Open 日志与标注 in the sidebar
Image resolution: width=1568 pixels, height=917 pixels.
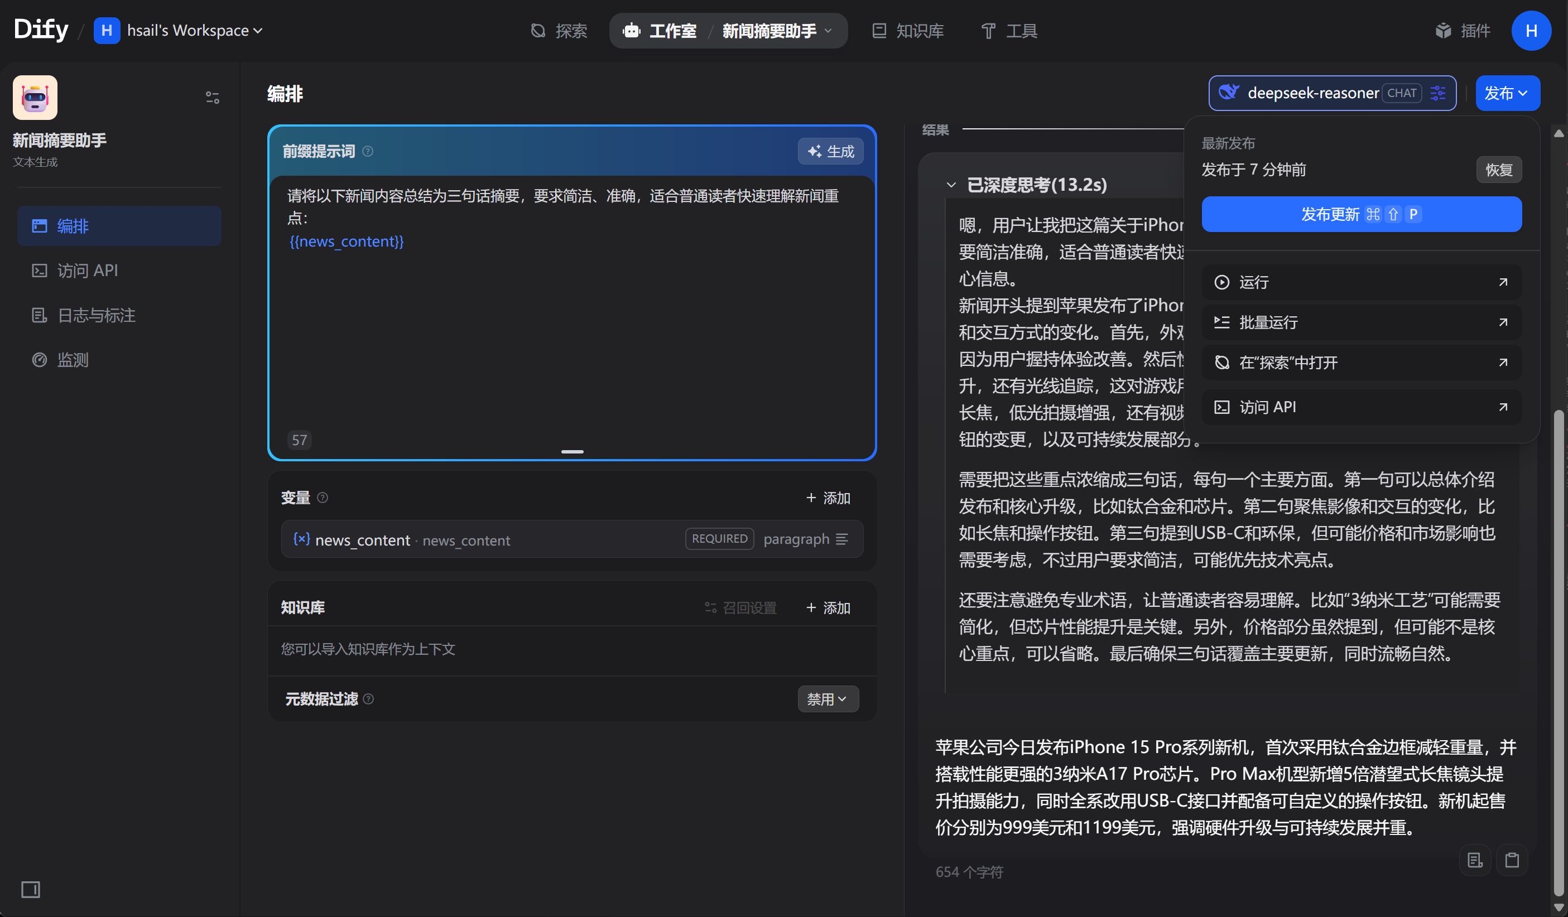point(119,315)
